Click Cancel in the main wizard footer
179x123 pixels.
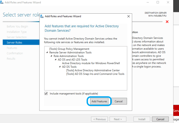[160, 119]
